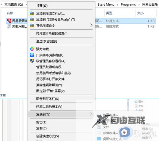Click the 文档 document icon in submenu
159x141 pixels.
coord(99,127)
